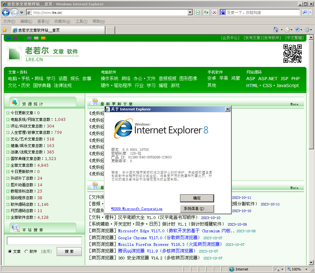Close the 关于 Internet Explorer dialog
315x273 pixels.
point(227,109)
